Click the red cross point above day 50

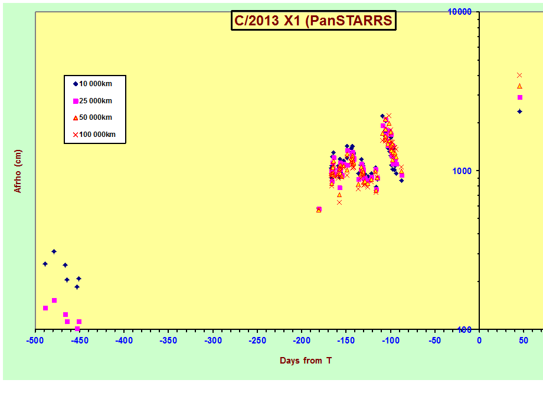tap(519, 75)
